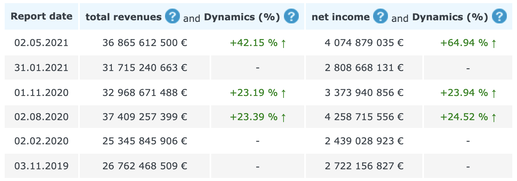Select report date 31.01.2021
This screenshot has width=517, height=181.
point(41,67)
